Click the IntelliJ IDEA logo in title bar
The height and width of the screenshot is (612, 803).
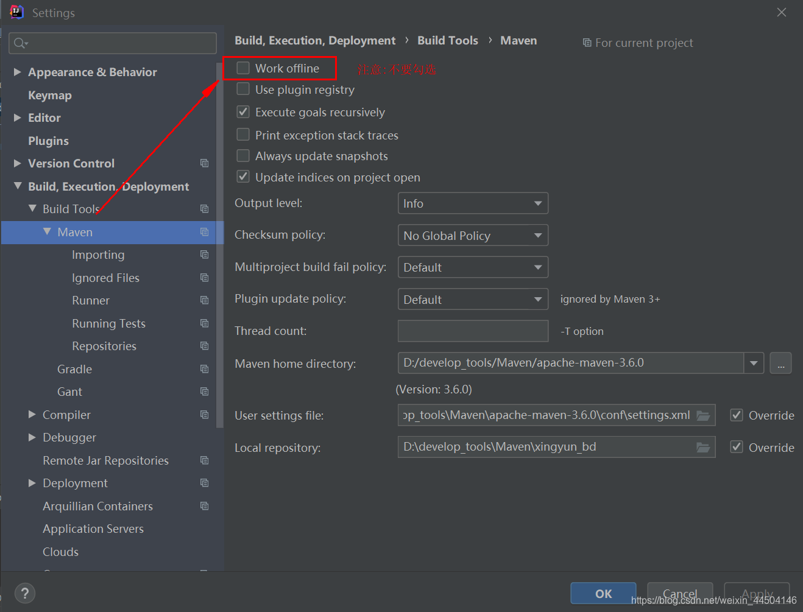[16, 12]
